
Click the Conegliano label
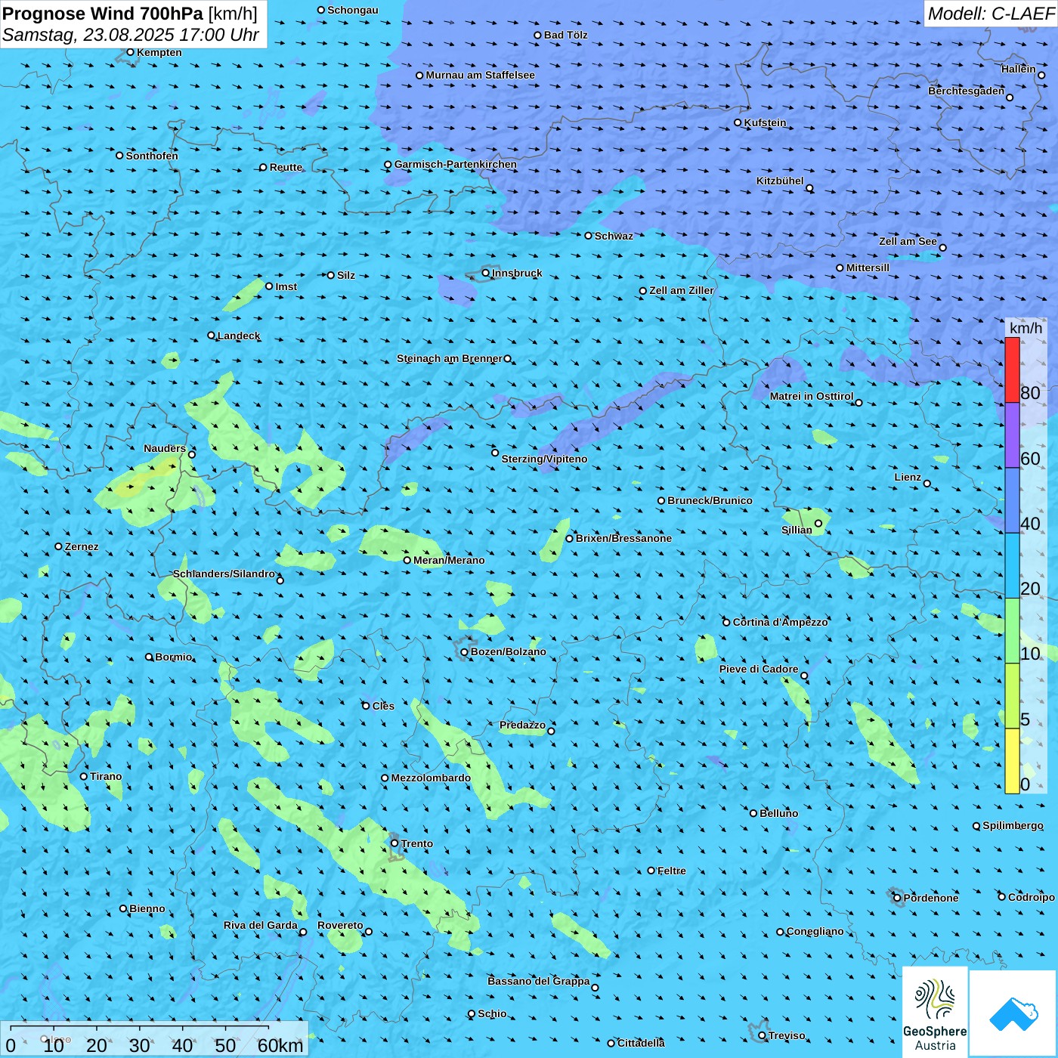815,931
